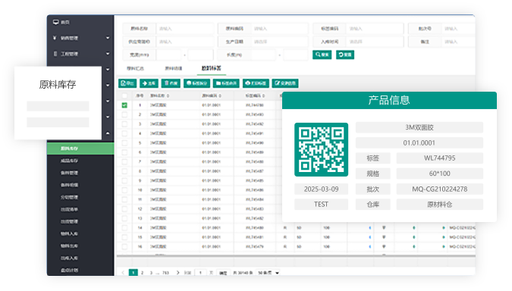Switch to the 原料汇总 tab
512x291 pixels.
[x=135, y=68]
